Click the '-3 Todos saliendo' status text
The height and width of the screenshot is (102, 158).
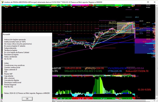pos(121,74)
